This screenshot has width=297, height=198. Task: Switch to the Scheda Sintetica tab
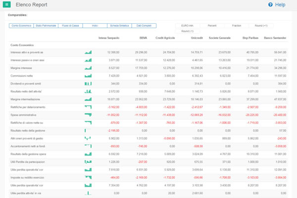pos(119,26)
